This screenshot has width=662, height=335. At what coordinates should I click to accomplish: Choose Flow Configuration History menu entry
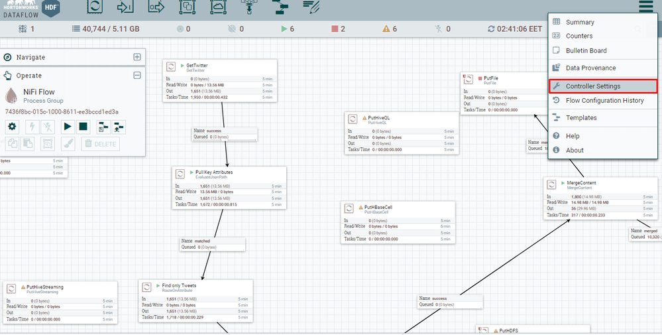click(x=604, y=100)
